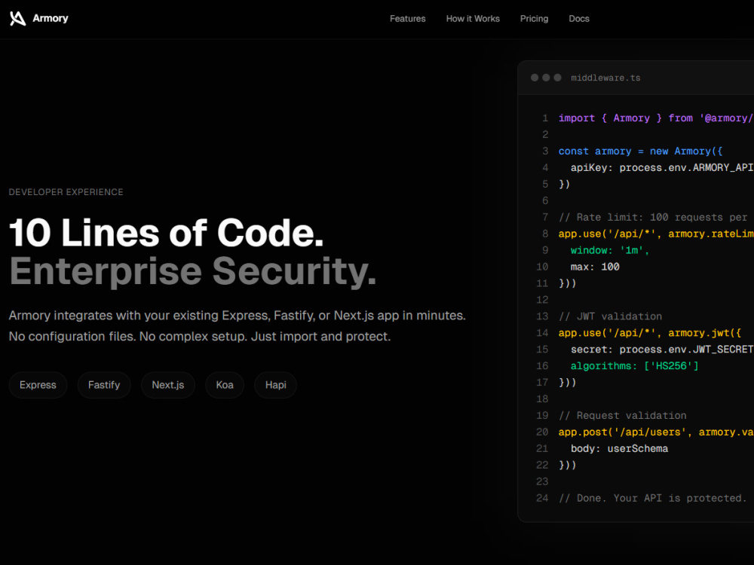Go to How it Works section
The width and height of the screenshot is (754, 565).
click(x=473, y=19)
